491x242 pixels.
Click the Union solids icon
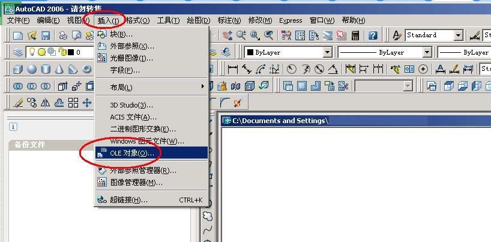[x=18, y=86]
